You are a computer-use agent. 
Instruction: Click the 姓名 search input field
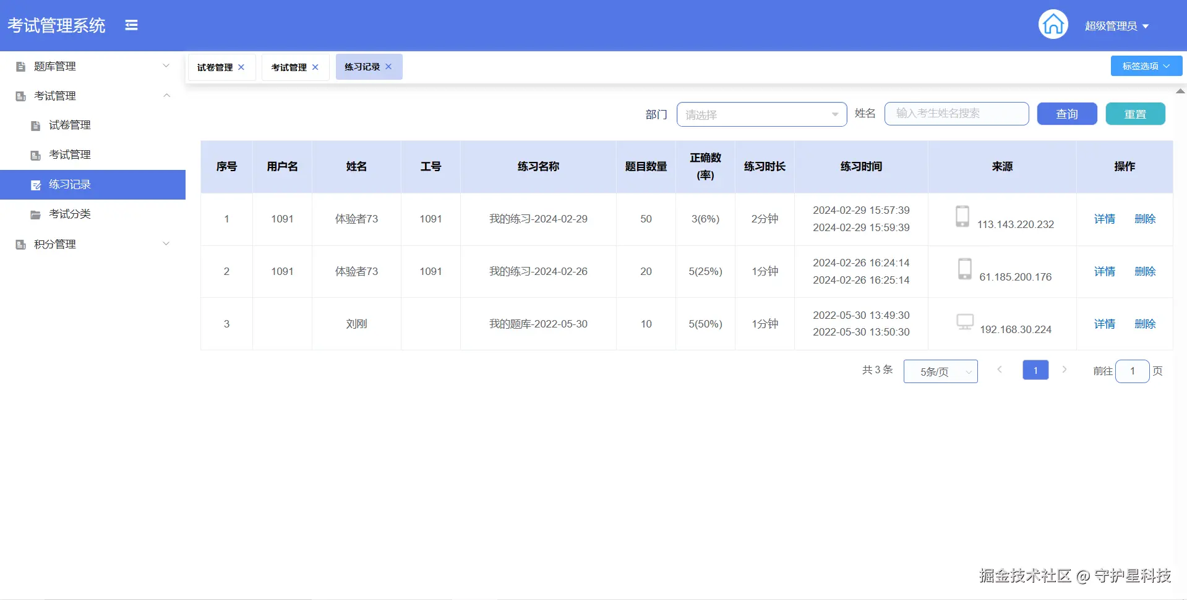point(956,114)
